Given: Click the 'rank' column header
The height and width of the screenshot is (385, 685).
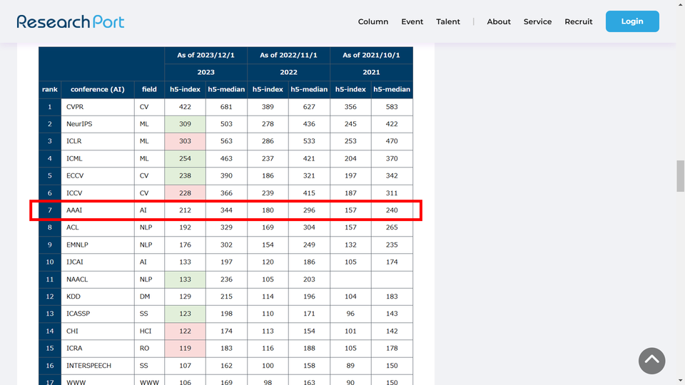Looking at the screenshot, I should [x=49, y=89].
